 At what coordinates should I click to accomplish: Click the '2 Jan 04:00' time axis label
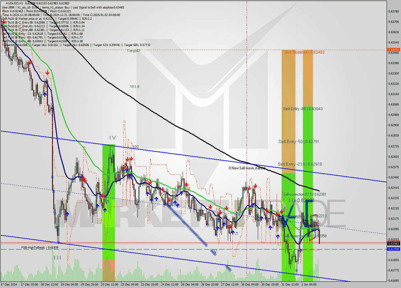(309, 285)
